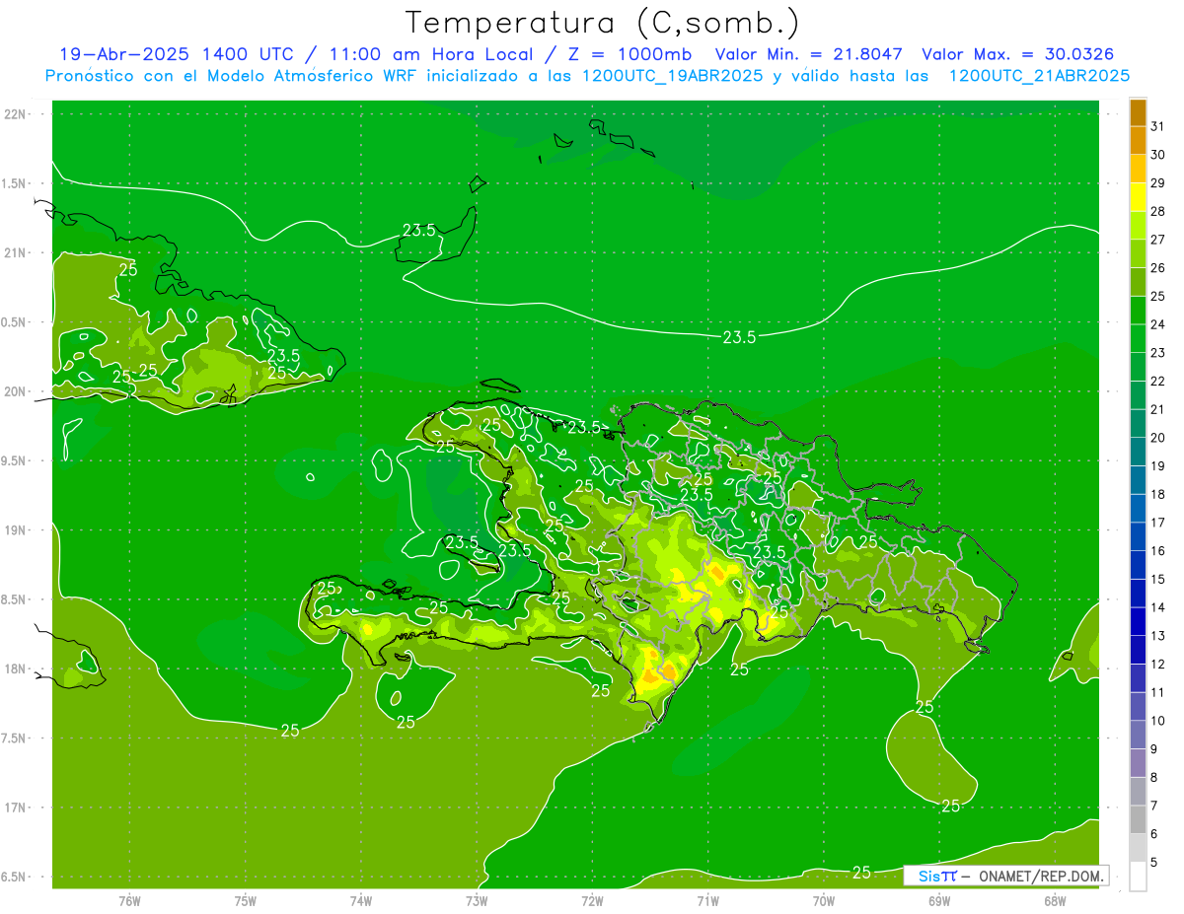Click the 23.5 label on the long northern contour
This screenshot has height=914, width=1184.
click(739, 337)
